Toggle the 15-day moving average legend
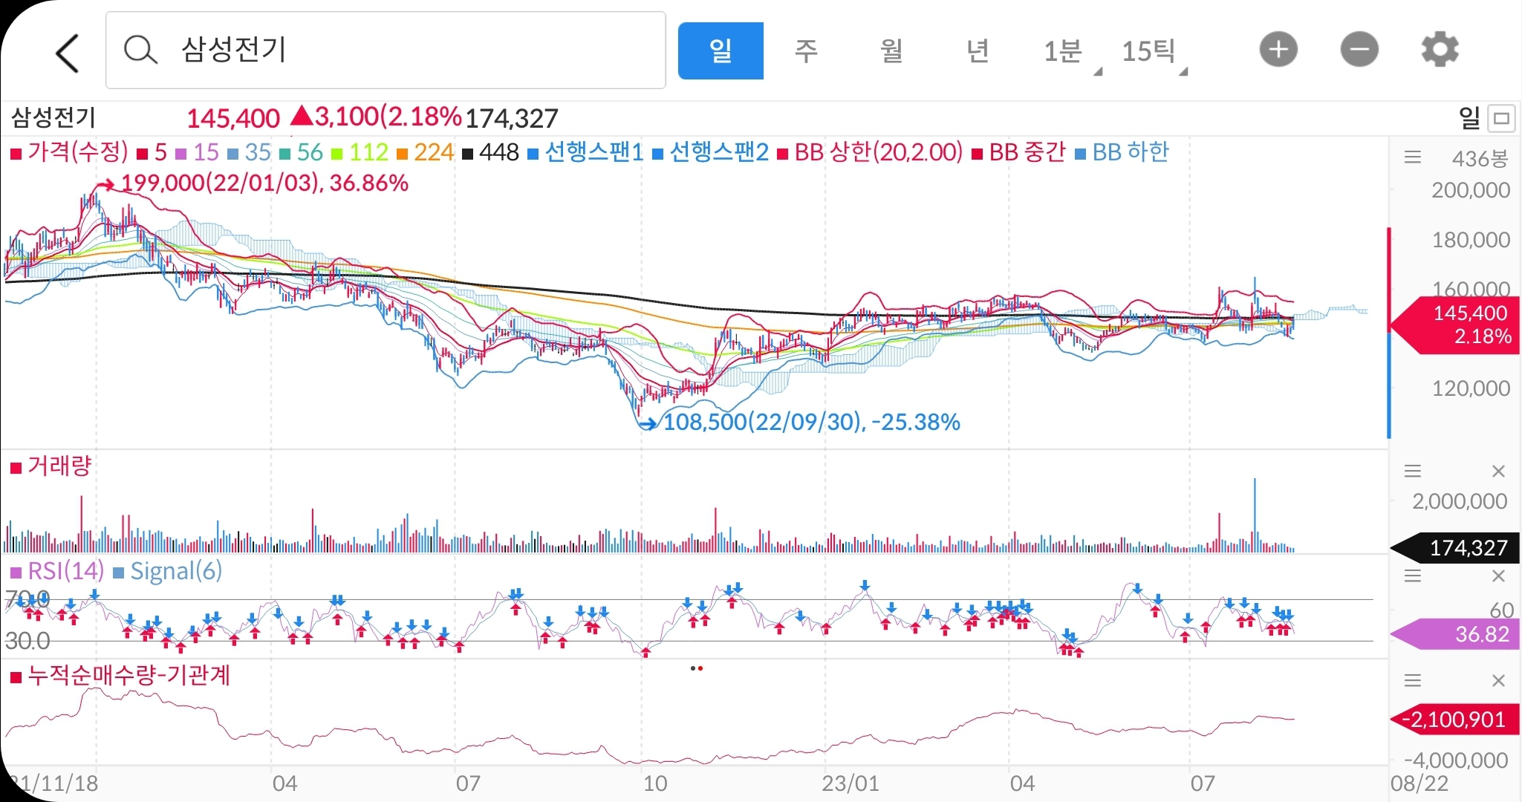 [x=197, y=152]
